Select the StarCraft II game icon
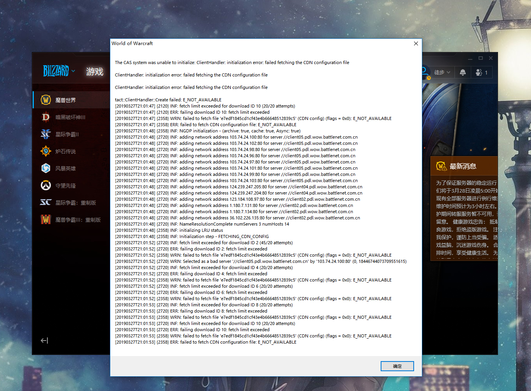This screenshot has width=531, height=391. click(x=46, y=134)
